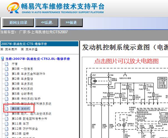Open 第5章 诊断导航
The width and height of the screenshot is (168, 138).
22,94
